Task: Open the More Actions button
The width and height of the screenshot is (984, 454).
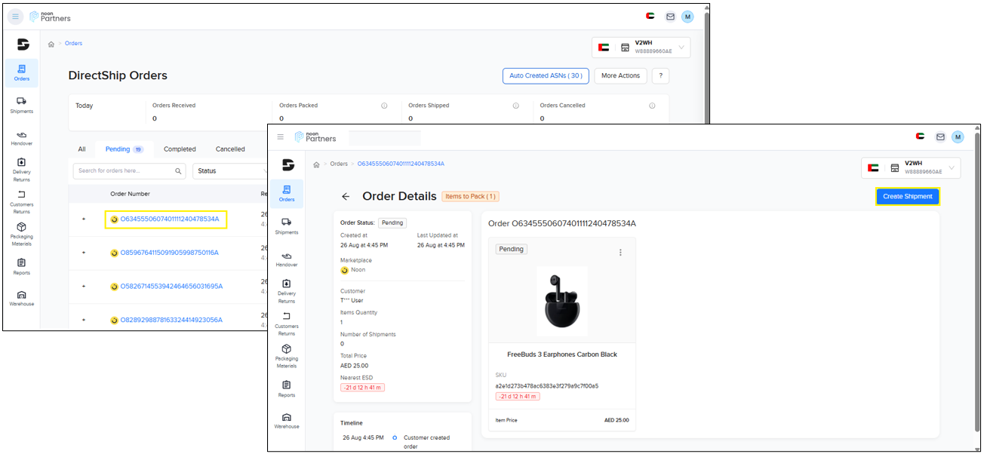Action: pos(621,75)
